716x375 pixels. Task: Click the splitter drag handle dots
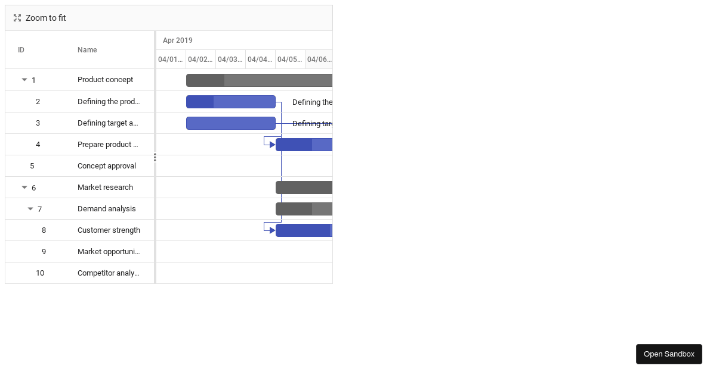click(x=155, y=157)
